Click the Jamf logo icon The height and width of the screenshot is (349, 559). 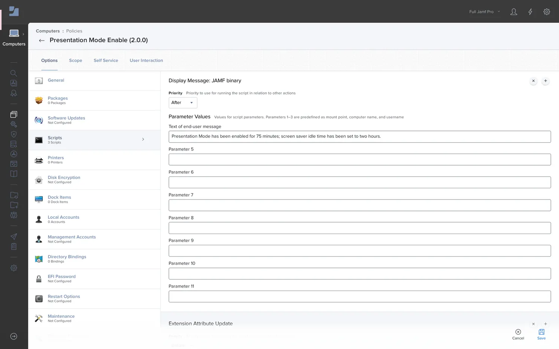[x=14, y=11]
